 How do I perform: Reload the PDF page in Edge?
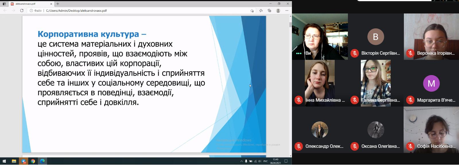(22, 11)
